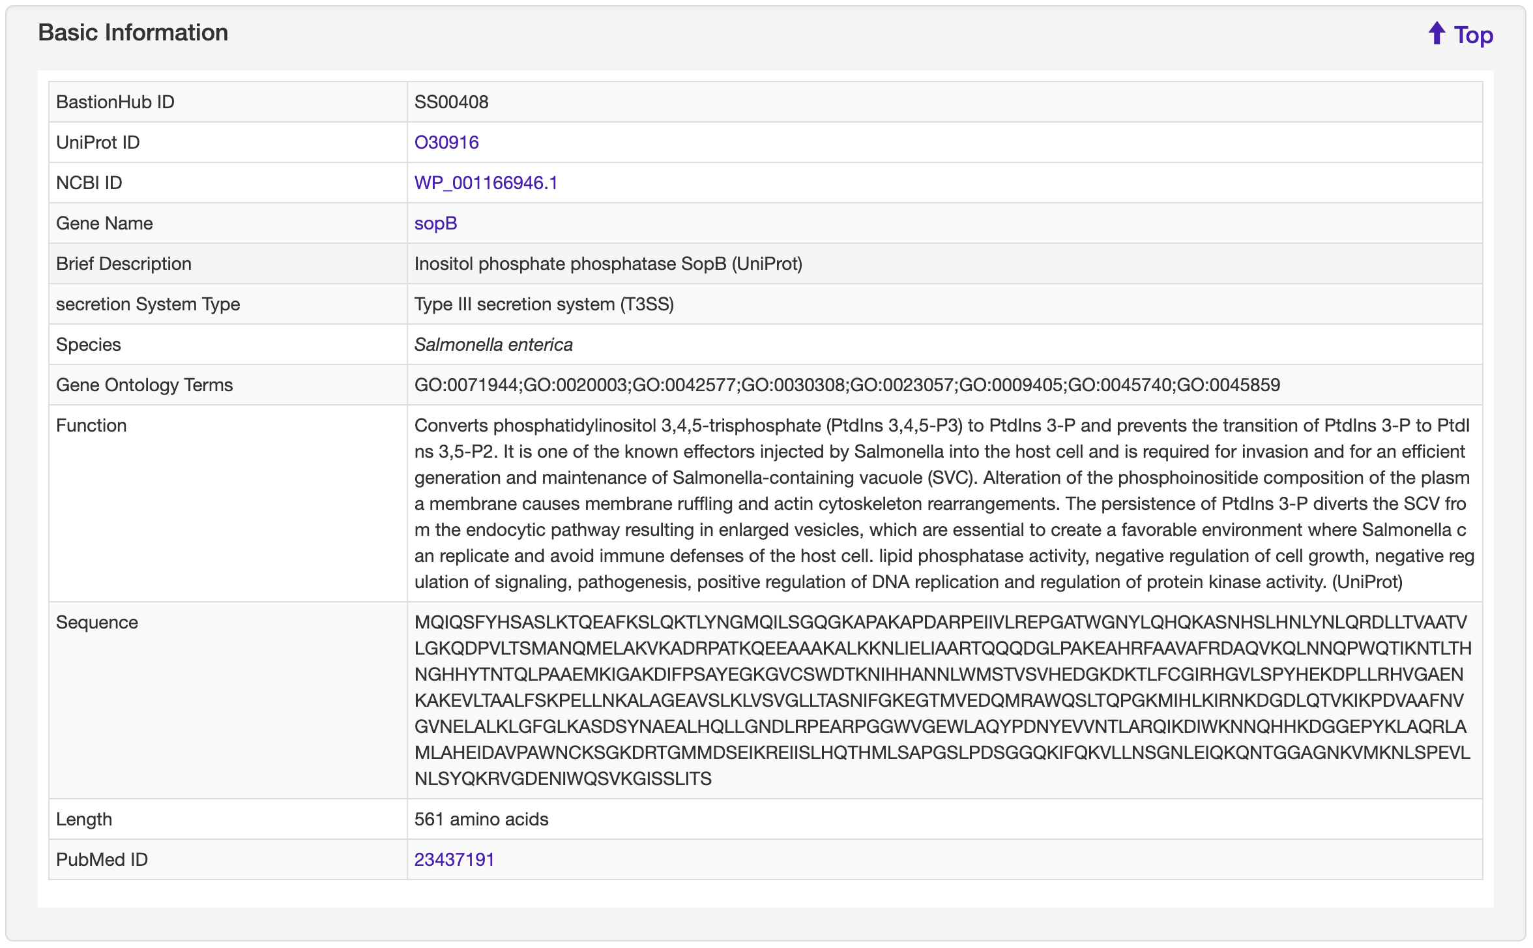Click the Type III secretion system value
This screenshot has width=1533, height=948.
point(544,304)
